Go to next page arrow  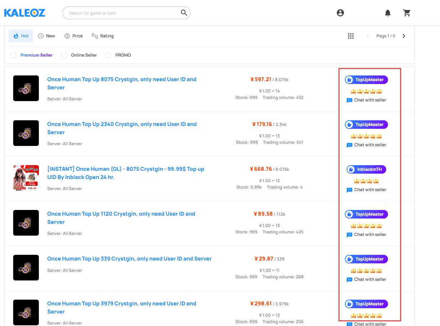tap(404, 36)
